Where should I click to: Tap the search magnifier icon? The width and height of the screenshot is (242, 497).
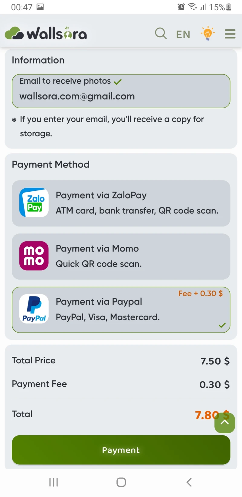(161, 33)
